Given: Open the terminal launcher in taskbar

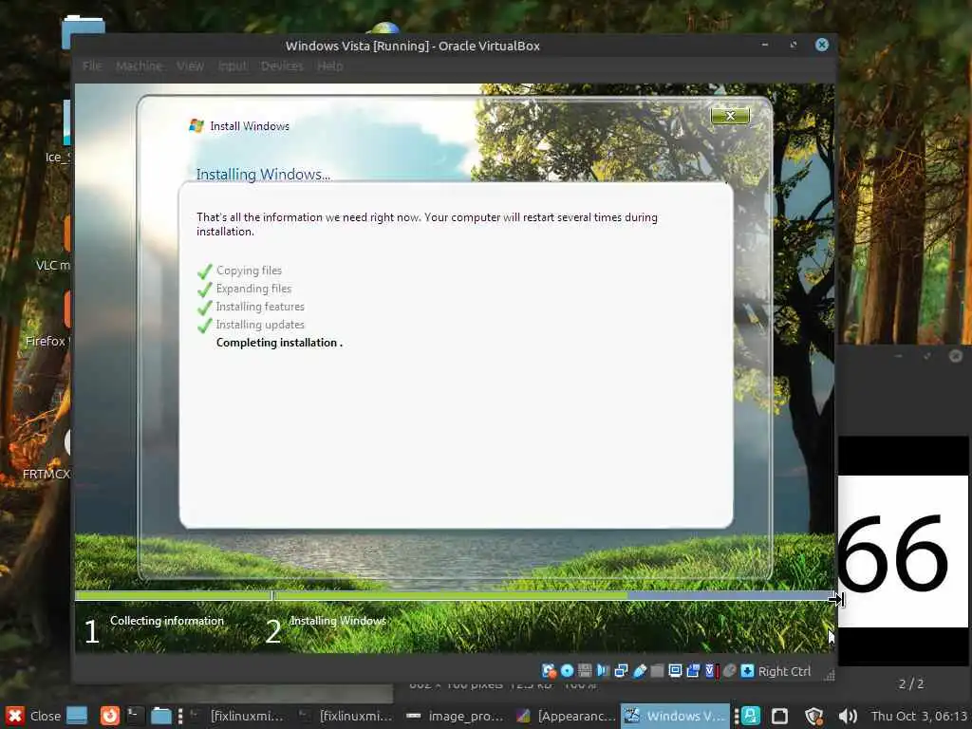Looking at the screenshot, I should point(135,716).
